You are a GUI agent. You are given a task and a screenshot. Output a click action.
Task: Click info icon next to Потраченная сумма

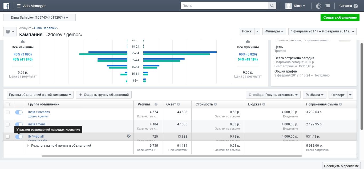coord(341,104)
